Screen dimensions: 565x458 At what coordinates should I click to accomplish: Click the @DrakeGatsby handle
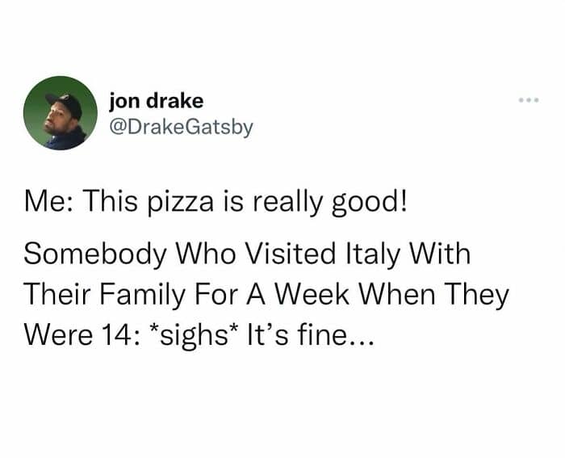pyautogui.click(x=181, y=126)
